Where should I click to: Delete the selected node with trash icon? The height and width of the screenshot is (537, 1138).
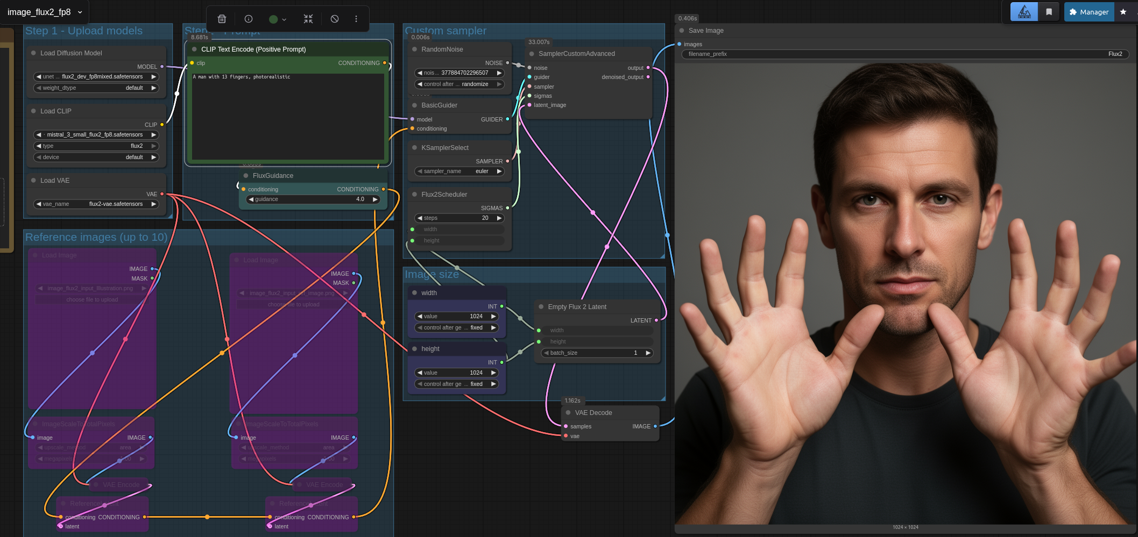[222, 19]
